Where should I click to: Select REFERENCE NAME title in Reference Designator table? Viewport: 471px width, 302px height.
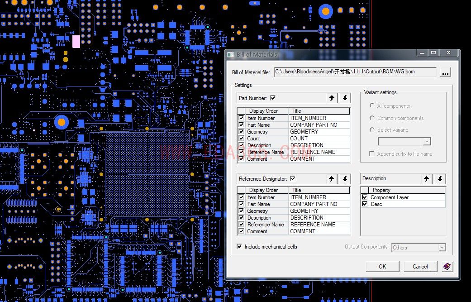coord(319,225)
